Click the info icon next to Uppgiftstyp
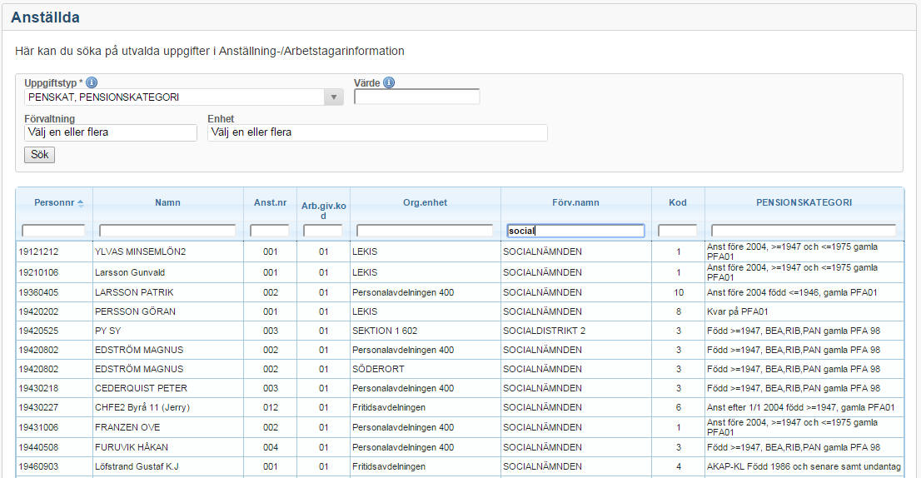The width and height of the screenshot is (921, 478). [92, 82]
